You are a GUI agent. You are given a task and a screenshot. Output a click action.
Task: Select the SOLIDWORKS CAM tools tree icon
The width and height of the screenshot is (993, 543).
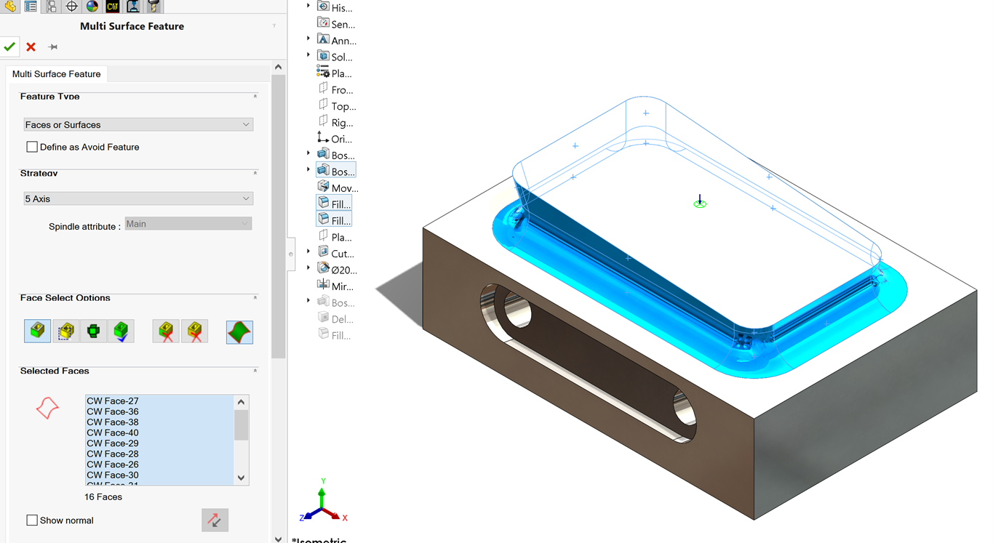pyautogui.click(x=153, y=7)
